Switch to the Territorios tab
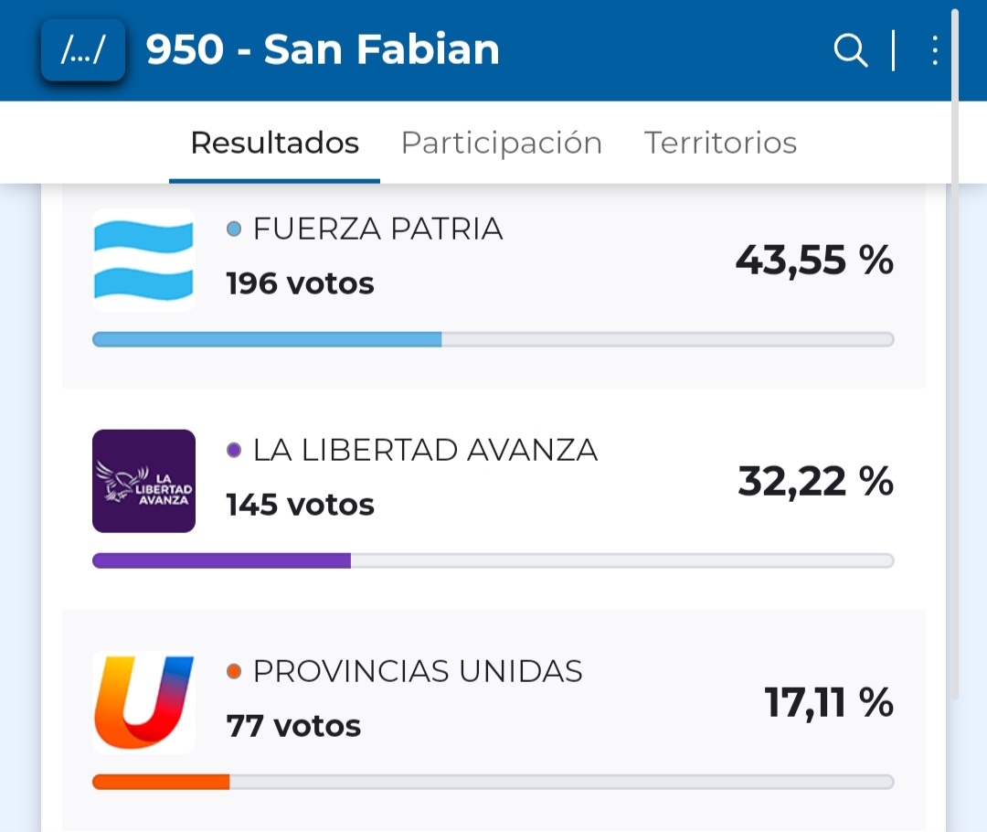The image size is (987, 832). [x=720, y=144]
